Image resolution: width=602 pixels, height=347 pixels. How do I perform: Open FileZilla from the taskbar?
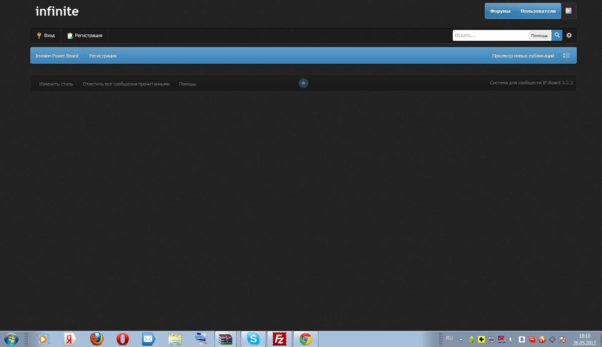coord(279,339)
